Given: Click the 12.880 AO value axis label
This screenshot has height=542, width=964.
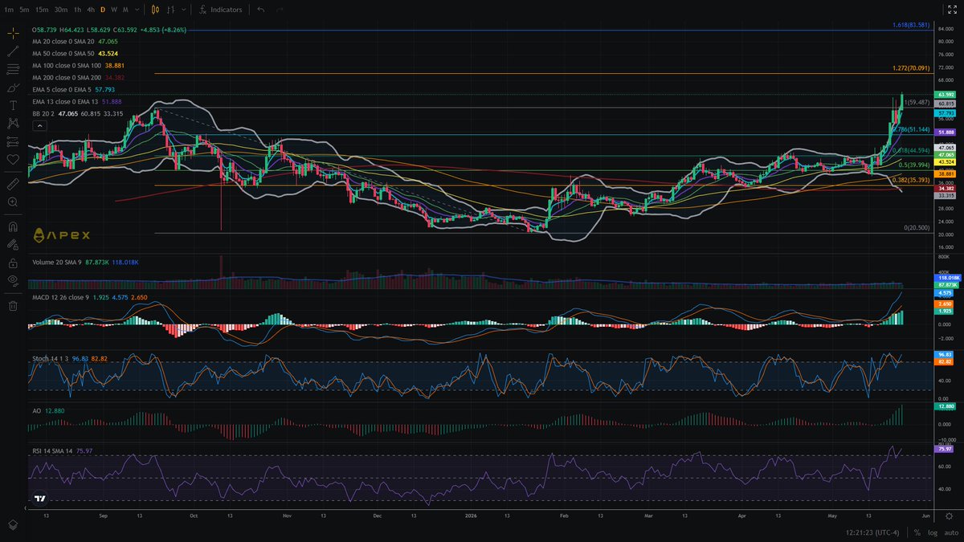Looking at the screenshot, I should pos(945,407).
